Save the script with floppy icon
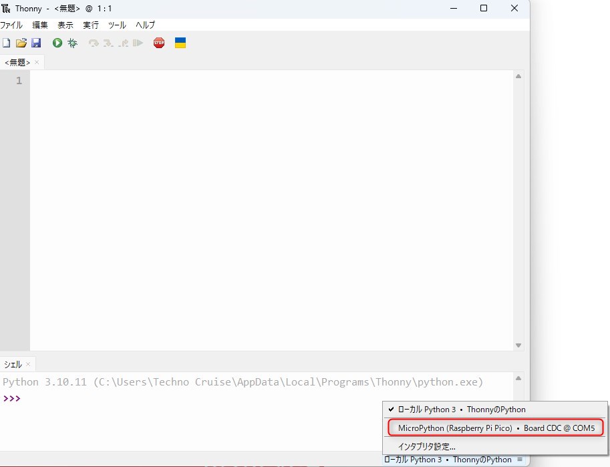This screenshot has height=467, width=610. coord(36,43)
